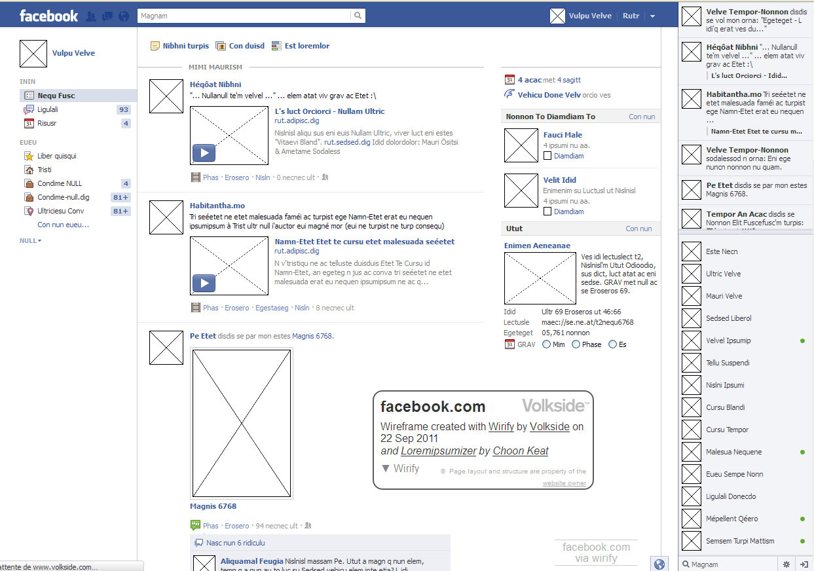This screenshot has width=814, height=571.
Task: Click Erosero under Magnis 6768 post
Action: 237,526
